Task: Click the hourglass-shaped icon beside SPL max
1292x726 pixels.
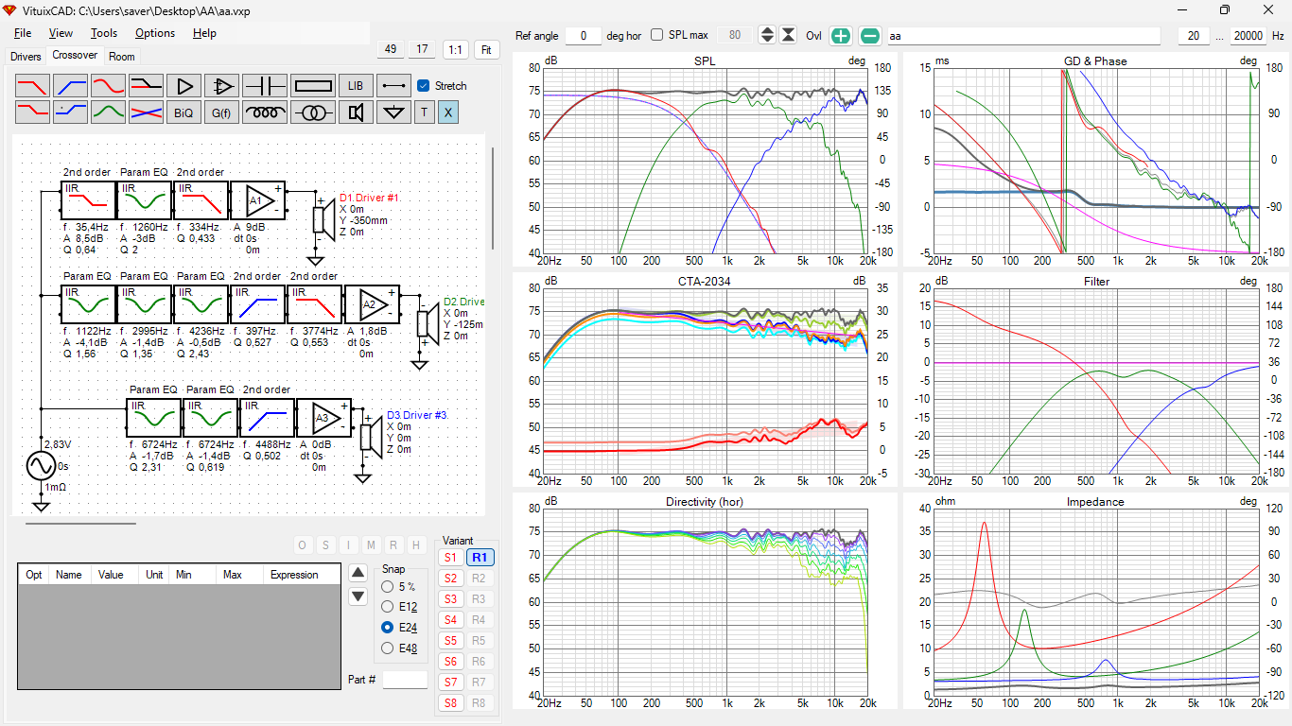Action: [x=788, y=36]
